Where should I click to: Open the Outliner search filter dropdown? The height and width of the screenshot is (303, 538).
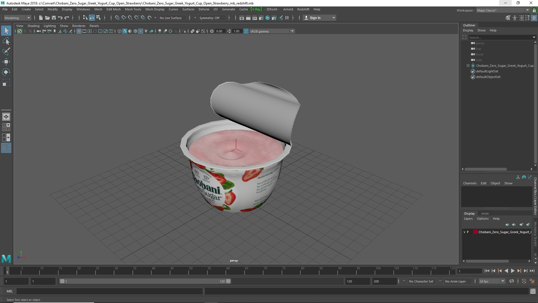click(x=534, y=37)
